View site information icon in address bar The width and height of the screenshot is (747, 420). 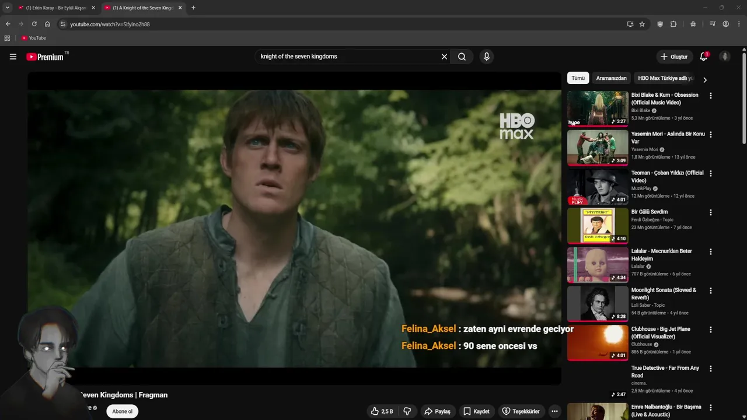[x=63, y=24]
